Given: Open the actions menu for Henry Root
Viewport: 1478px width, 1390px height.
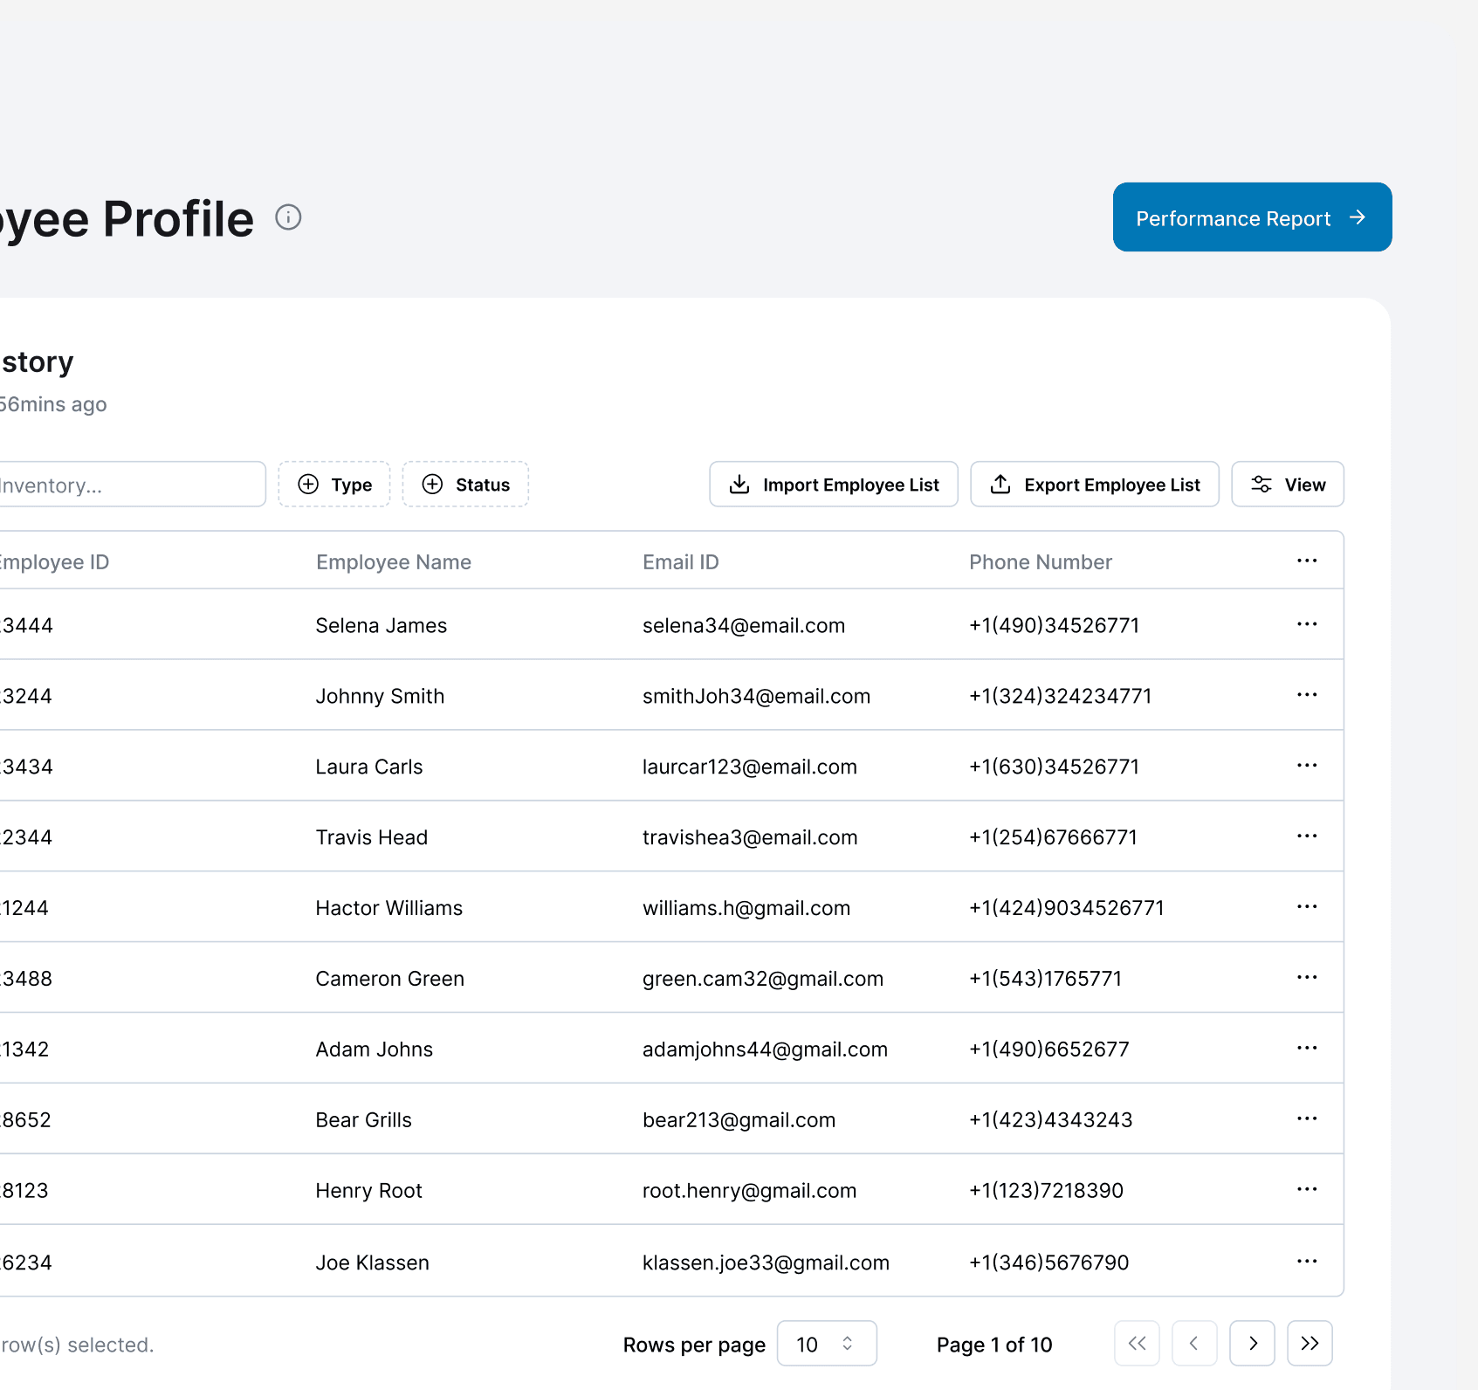Looking at the screenshot, I should (1307, 1188).
